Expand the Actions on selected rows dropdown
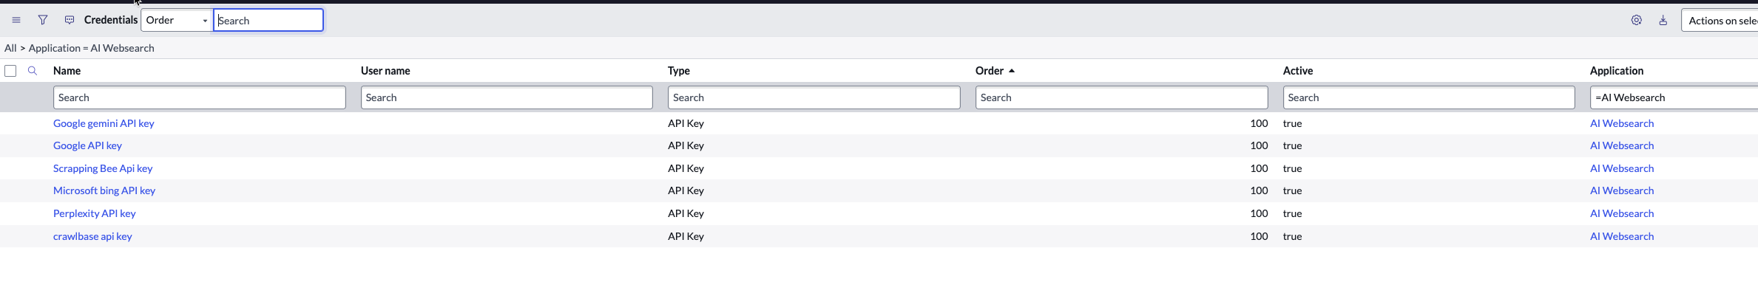Screen dimensions: 1758x282 [1720, 21]
